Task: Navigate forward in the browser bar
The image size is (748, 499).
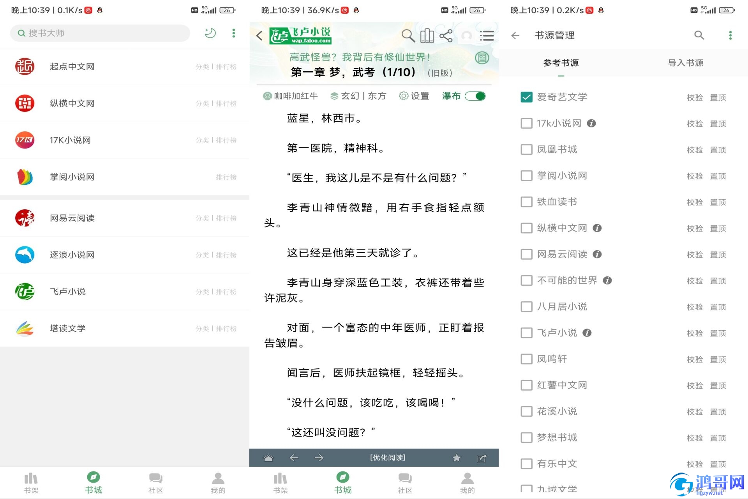Action: pos(319,458)
